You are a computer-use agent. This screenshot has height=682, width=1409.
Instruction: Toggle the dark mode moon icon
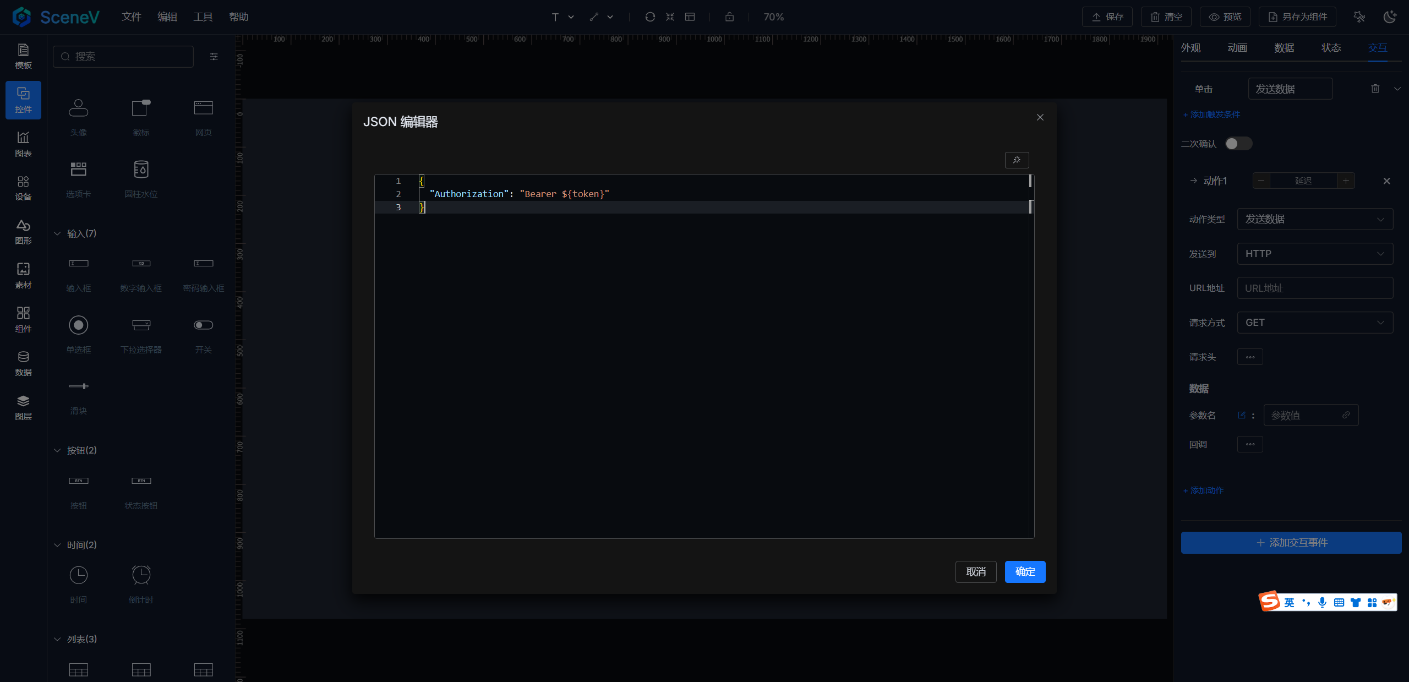coord(1390,17)
